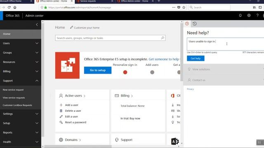Viewport: 264px width, 148px height.
Task: Click the Edit a user pencil icon
Action: (x=61, y=116)
